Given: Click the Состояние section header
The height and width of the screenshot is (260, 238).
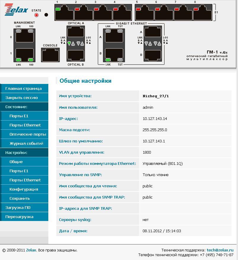Looking at the screenshot, I should (x=24, y=107).
